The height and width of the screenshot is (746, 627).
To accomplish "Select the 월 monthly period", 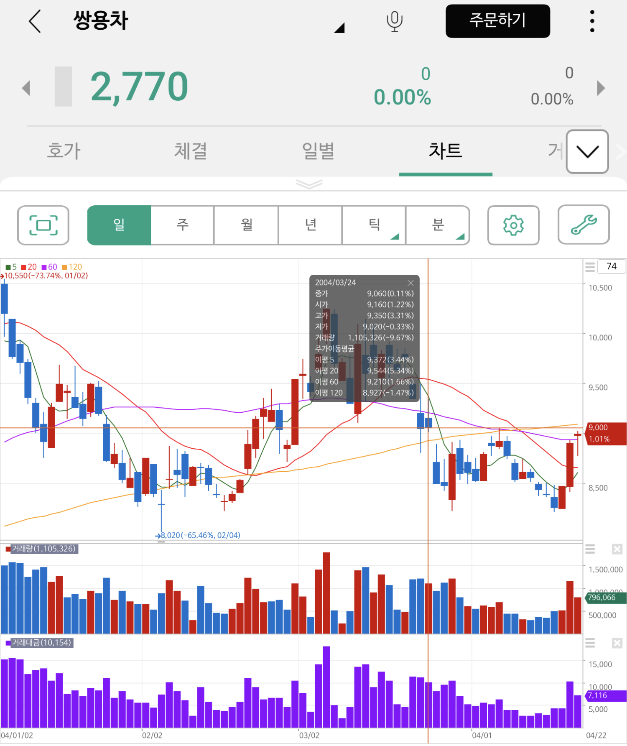I will pyautogui.click(x=247, y=225).
